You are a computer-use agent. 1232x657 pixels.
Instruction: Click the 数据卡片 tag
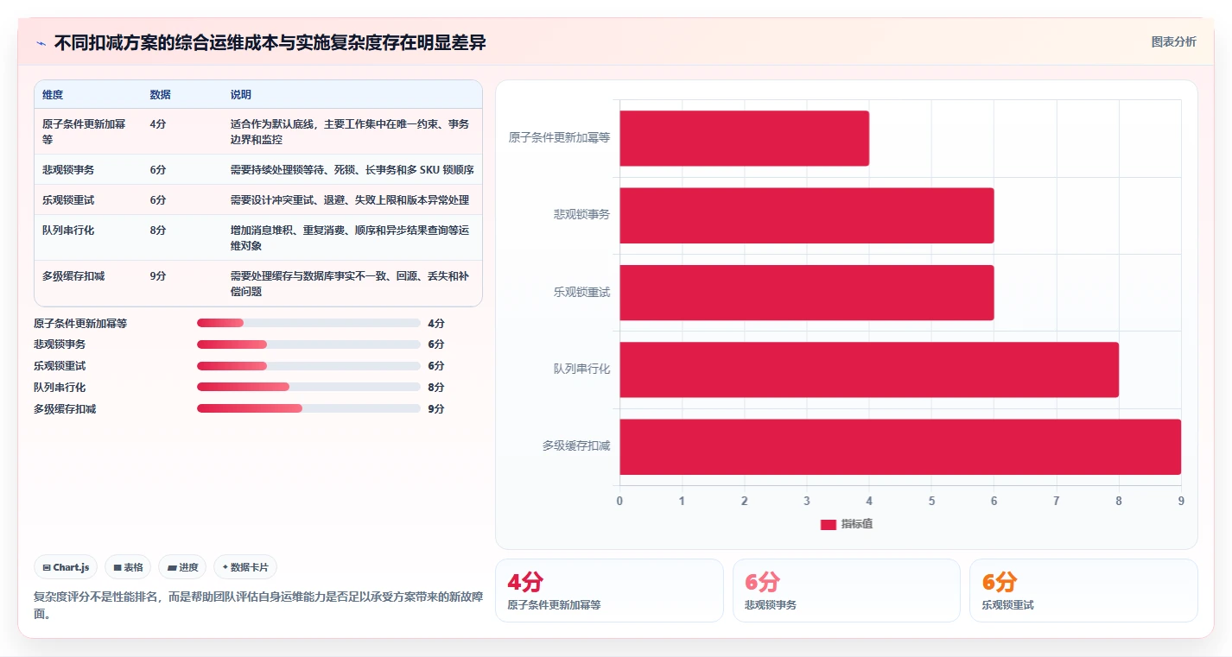pyautogui.click(x=245, y=567)
